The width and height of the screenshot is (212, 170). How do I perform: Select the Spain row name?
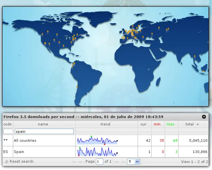click(x=19, y=152)
